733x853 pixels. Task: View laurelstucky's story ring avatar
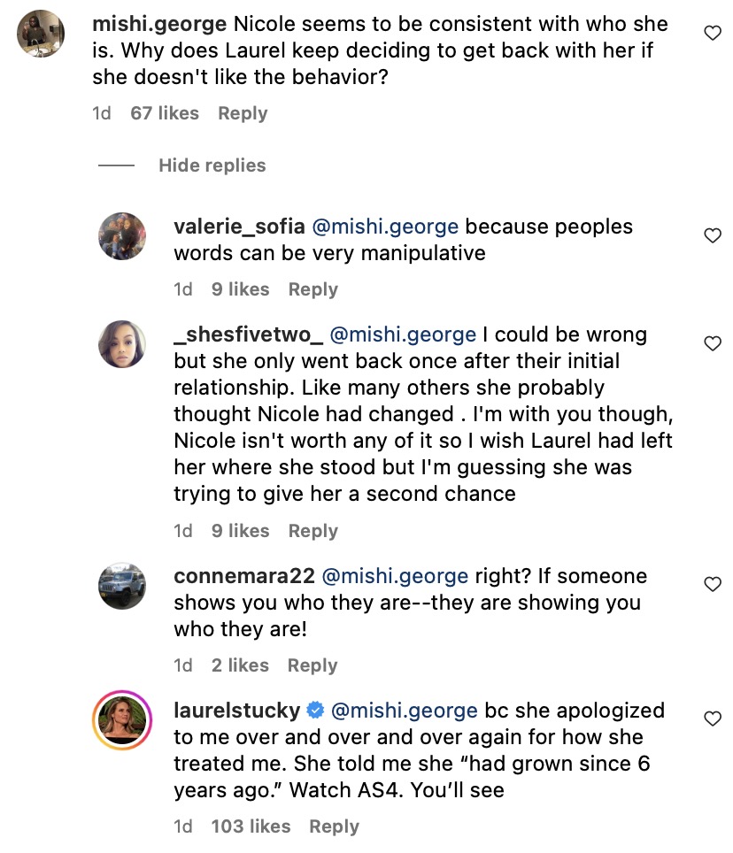(x=121, y=720)
